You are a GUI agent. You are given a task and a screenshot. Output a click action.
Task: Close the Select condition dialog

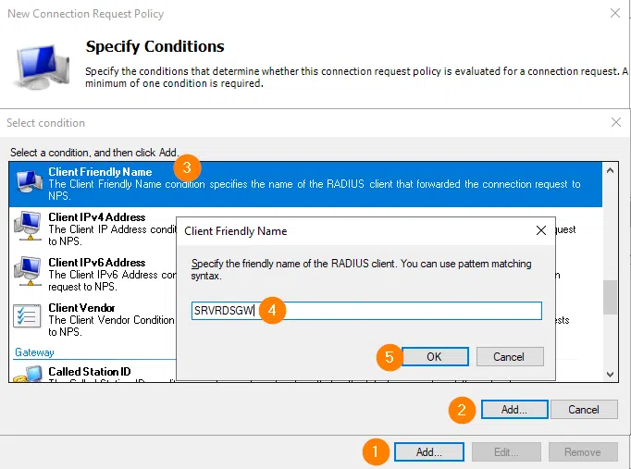616,122
